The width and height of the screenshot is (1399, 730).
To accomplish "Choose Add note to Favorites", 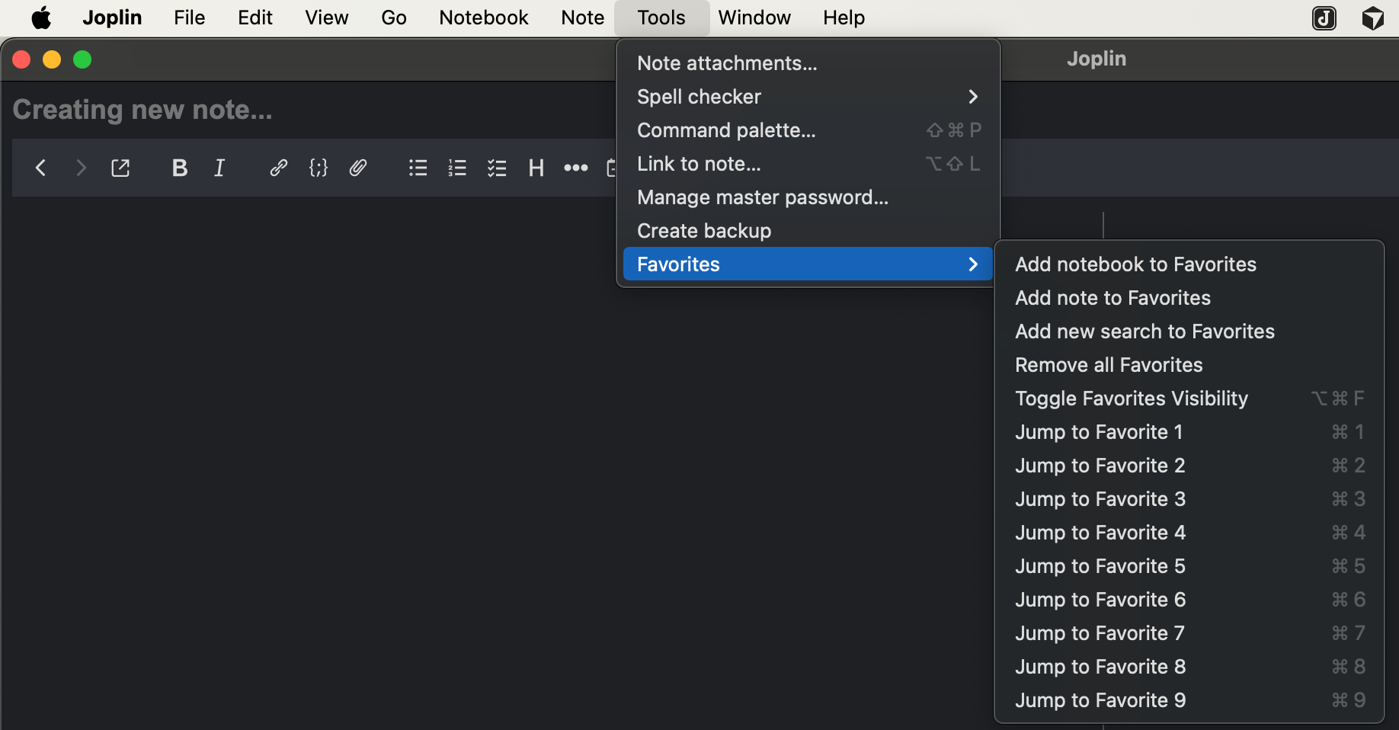I will 1189,298.
